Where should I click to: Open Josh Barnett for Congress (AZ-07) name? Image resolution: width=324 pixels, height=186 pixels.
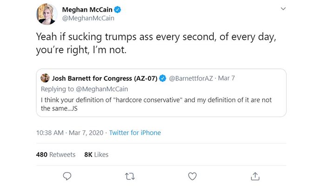pos(105,78)
